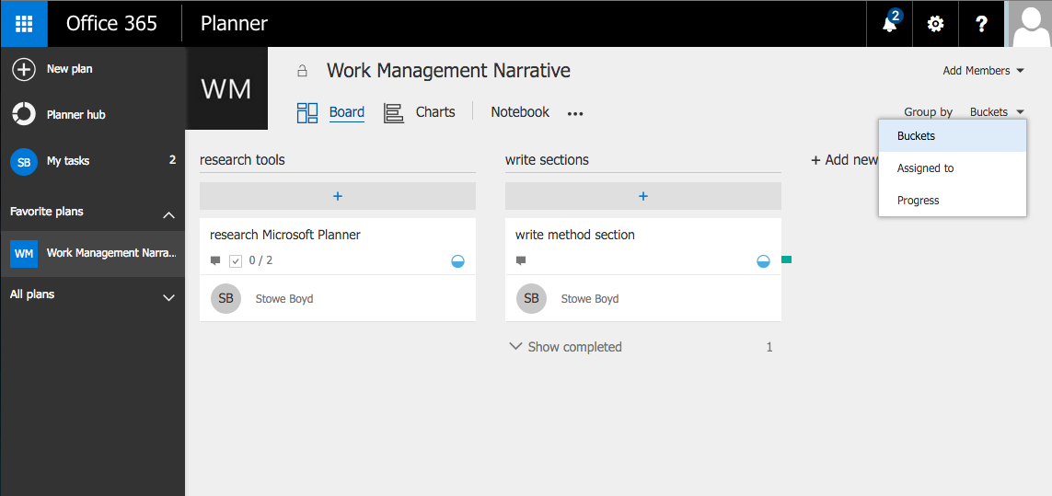The width and height of the screenshot is (1052, 496).
Task: Toggle progress circle on research Microsoft Planner card
Action: [x=457, y=261]
